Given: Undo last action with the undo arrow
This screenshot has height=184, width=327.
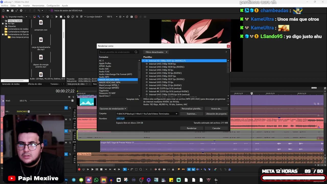Looking at the screenshot, I should pyautogui.click(x=39, y=10).
